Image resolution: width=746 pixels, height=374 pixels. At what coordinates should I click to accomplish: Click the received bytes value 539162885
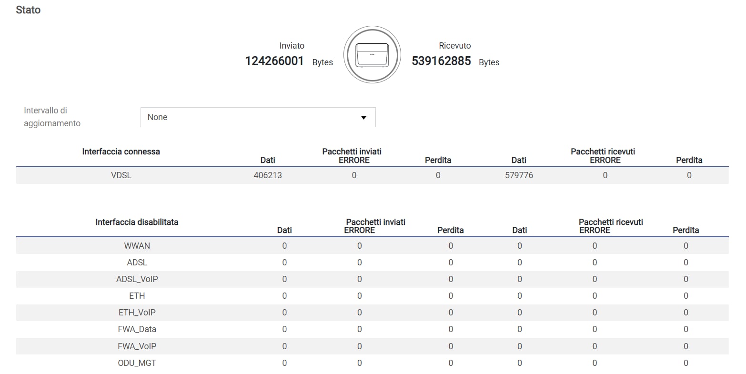pos(441,61)
